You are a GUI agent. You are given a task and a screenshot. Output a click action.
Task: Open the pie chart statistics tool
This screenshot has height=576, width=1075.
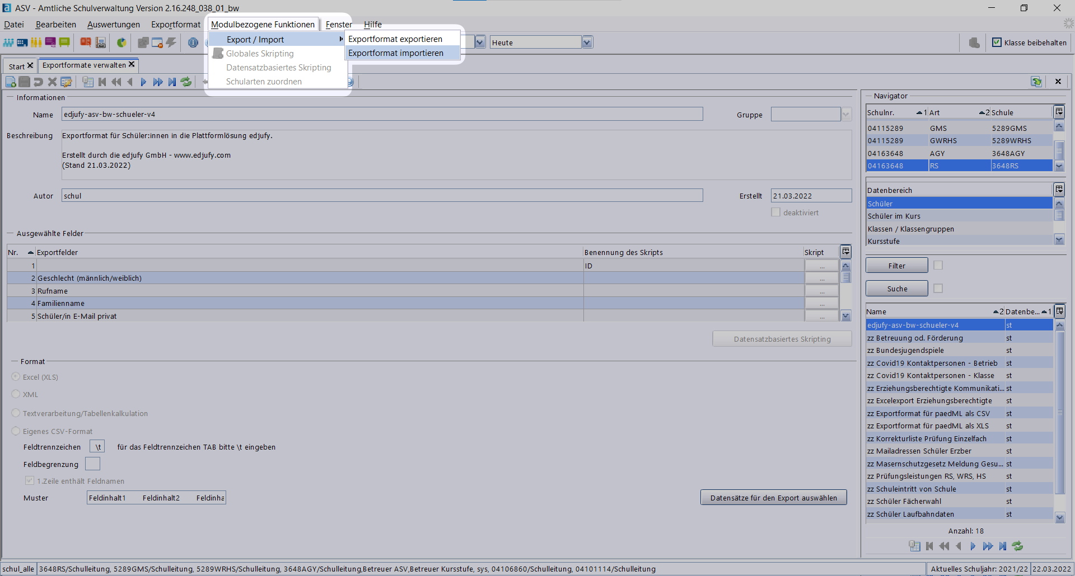(x=121, y=43)
